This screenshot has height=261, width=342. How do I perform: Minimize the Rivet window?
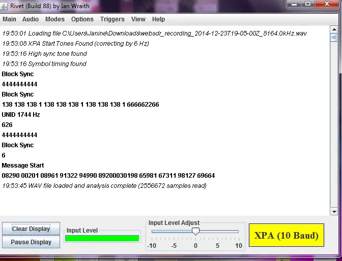click(295, 4)
